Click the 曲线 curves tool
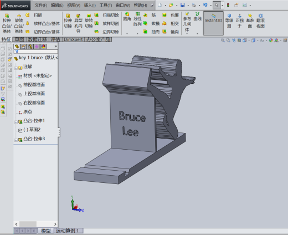The image size is (288, 235). point(197,17)
